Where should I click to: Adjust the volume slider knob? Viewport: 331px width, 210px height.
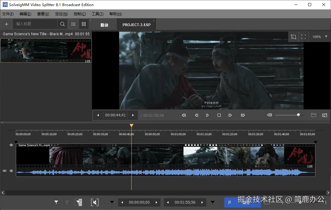point(298,115)
